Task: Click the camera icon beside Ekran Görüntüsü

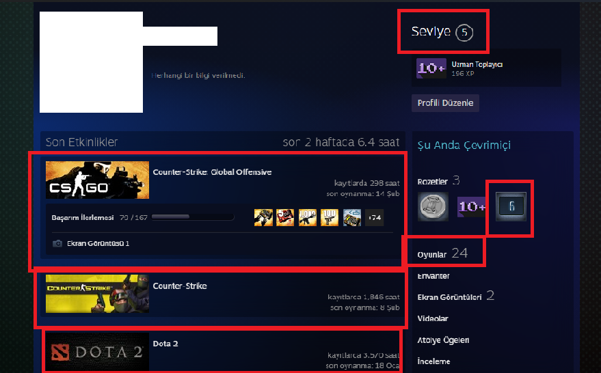Action: (57, 244)
